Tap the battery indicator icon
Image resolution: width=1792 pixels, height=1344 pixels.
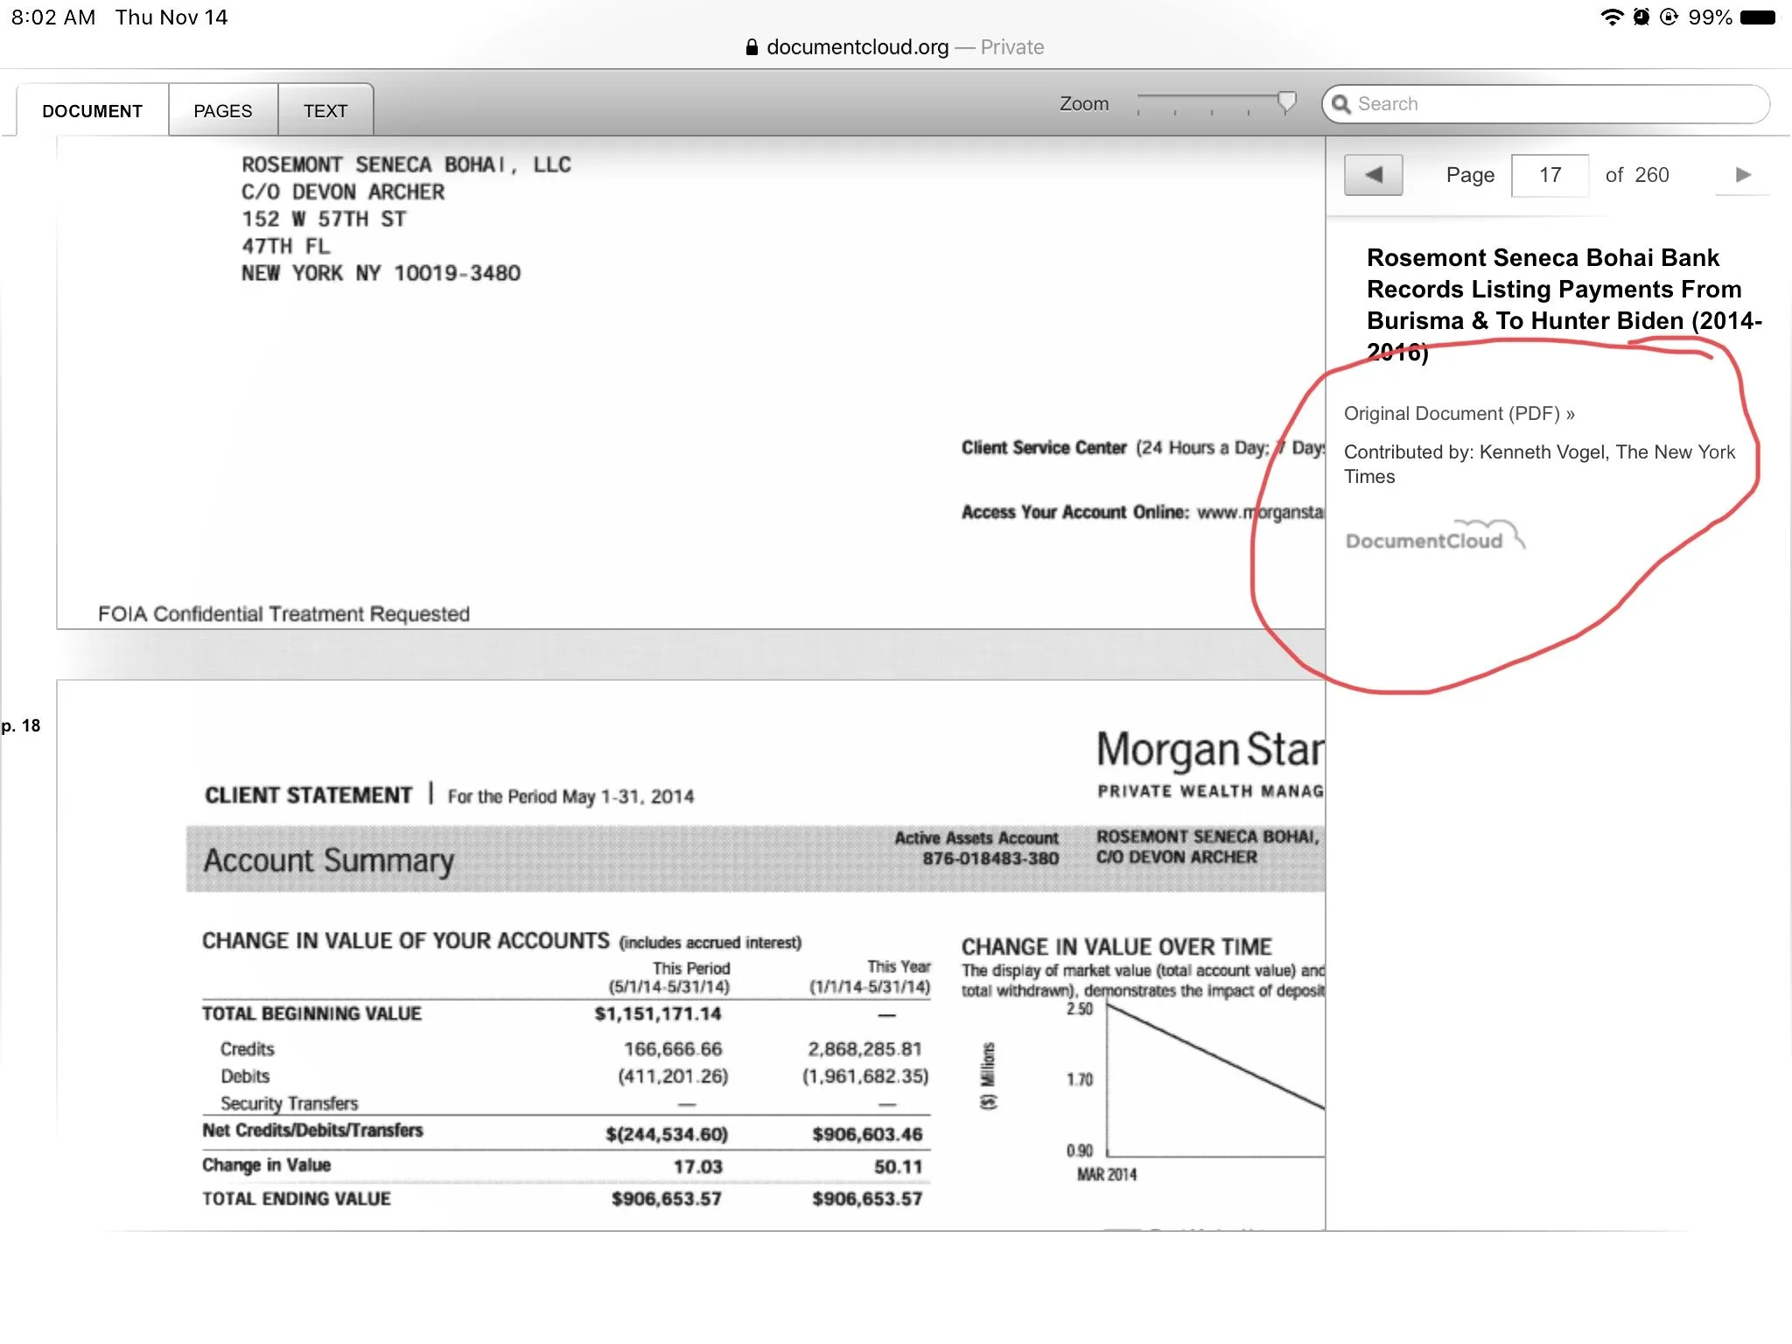pos(1757,17)
